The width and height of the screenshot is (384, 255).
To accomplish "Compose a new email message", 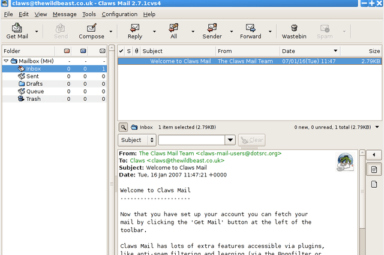I will point(91,31).
